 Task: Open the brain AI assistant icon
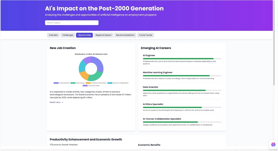[x=273, y=144]
